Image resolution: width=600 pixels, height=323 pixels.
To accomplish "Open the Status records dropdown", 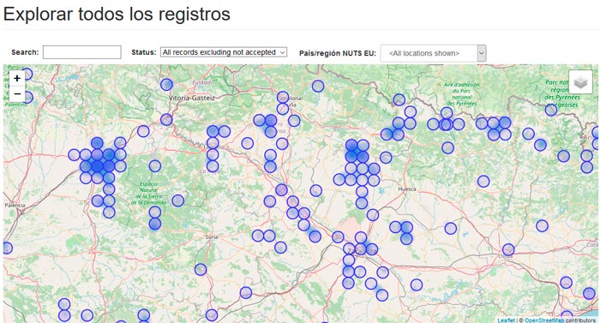I will click(224, 52).
